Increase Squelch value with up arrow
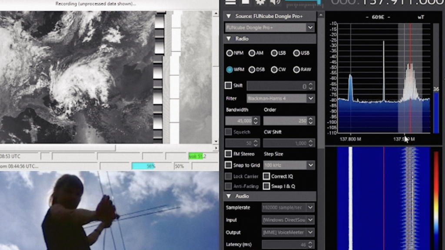The width and height of the screenshot is (445, 250). 256,141
